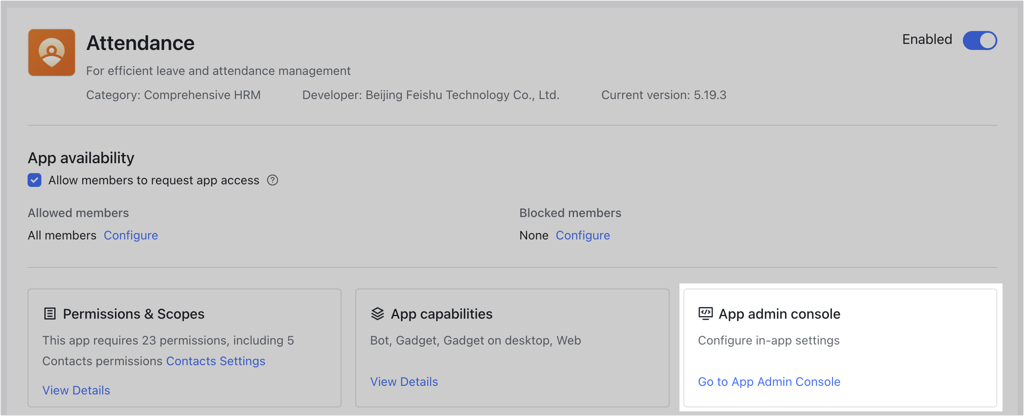Disable the Attendance app via Enabled toggle
This screenshot has width=1024, height=416.
[980, 40]
